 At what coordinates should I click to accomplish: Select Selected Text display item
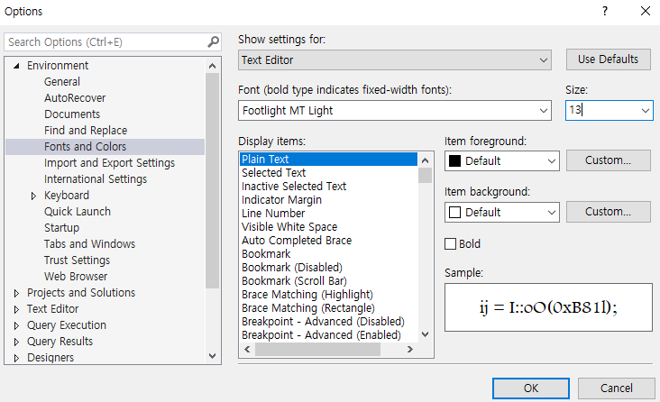point(273,173)
